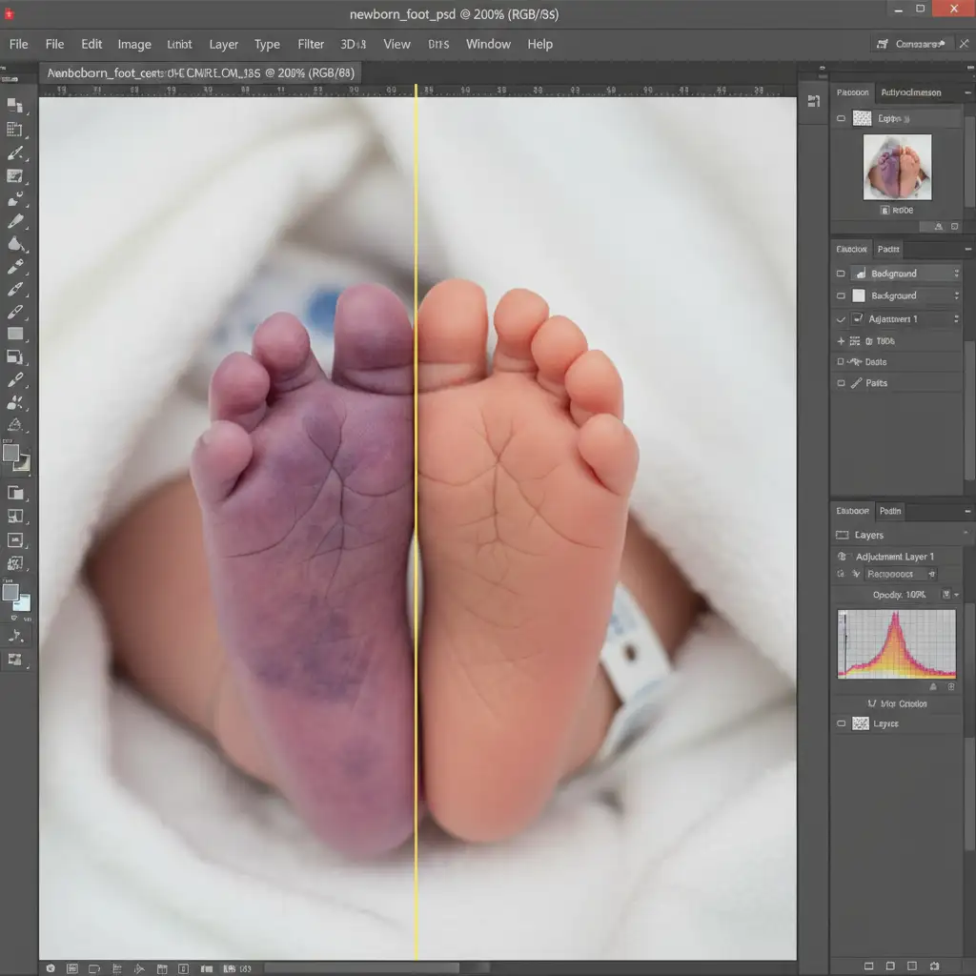Toggle visibility of the Layece layer
This screenshot has width=976, height=976.
[x=841, y=724]
